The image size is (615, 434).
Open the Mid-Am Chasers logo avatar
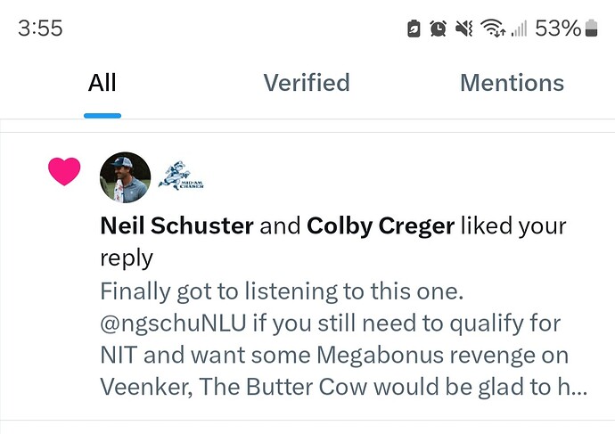pos(181,176)
